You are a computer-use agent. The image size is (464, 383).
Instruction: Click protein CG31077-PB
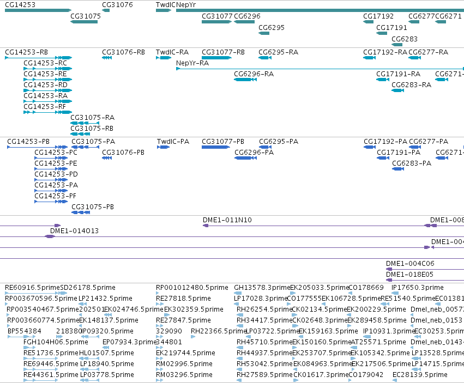click(x=216, y=147)
